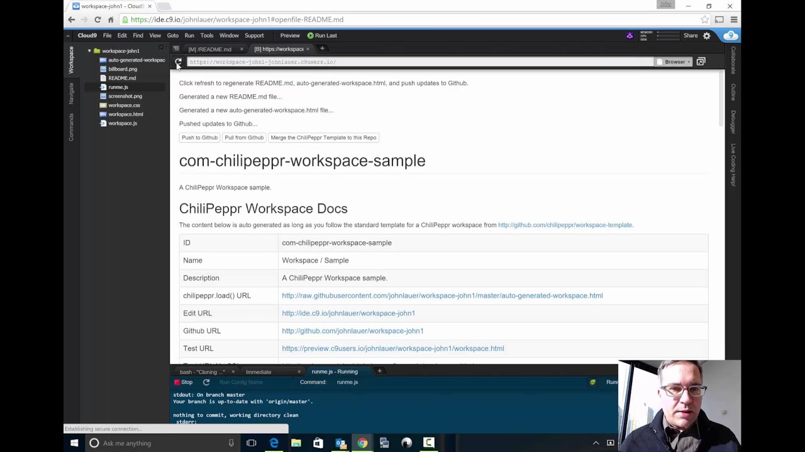This screenshot has height=452, width=805.
Task: Go to Chrome home page icon
Action: click(x=111, y=19)
